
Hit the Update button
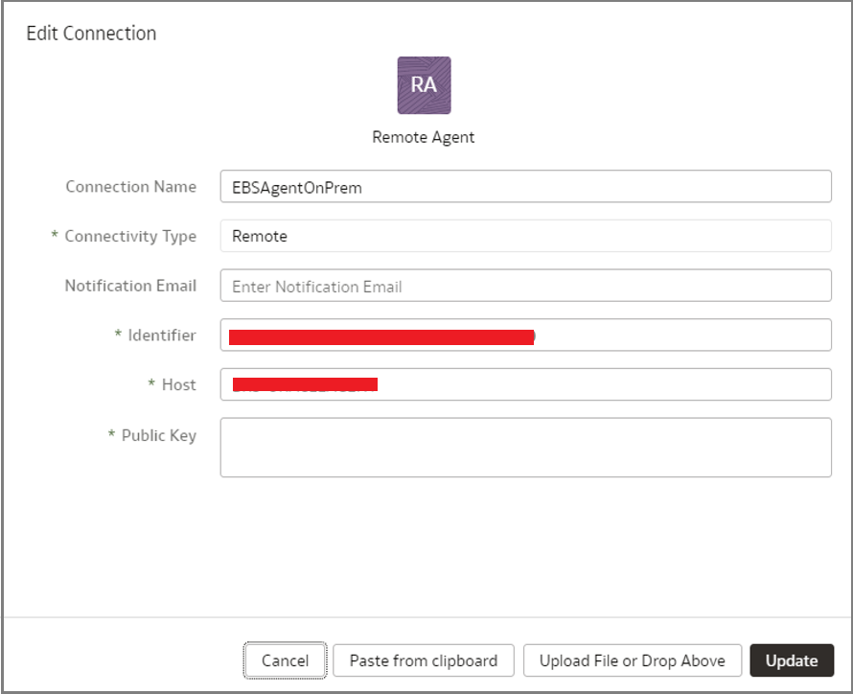(x=792, y=660)
